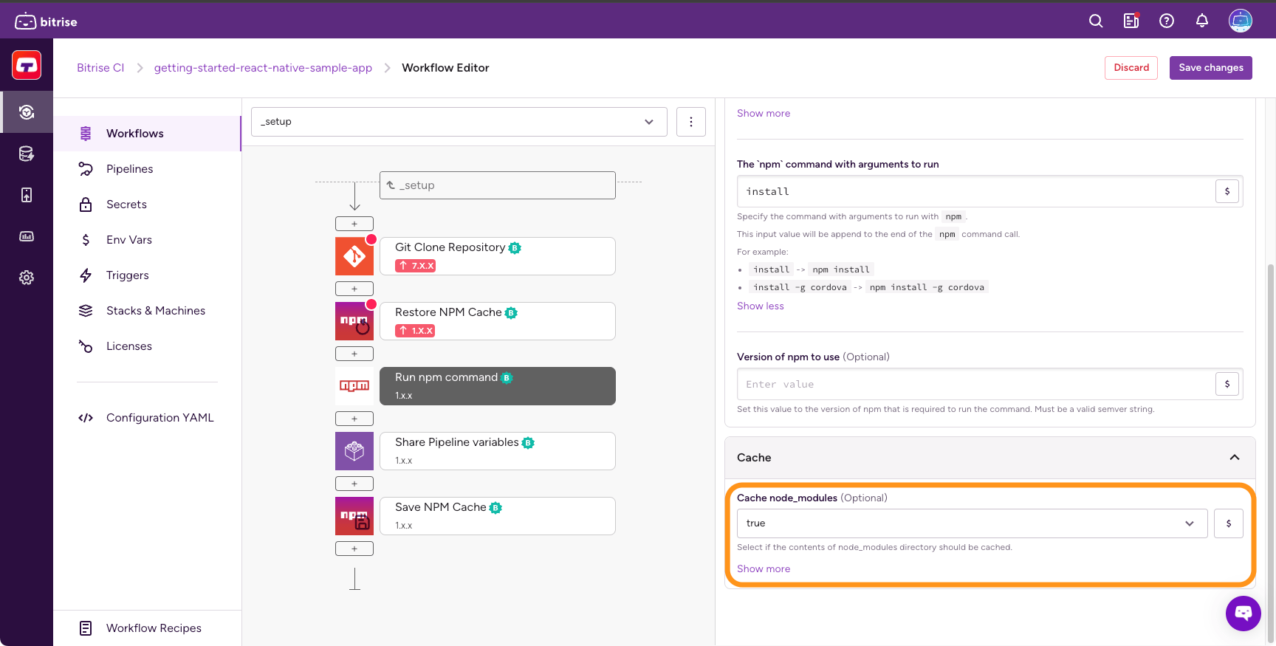Click the three-dot workflow options button

[691, 122]
